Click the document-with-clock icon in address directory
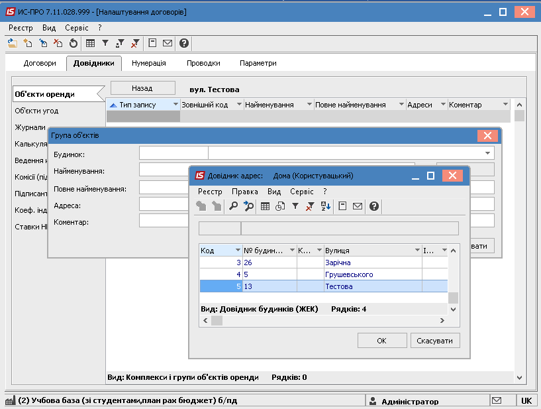 coord(280,206)
